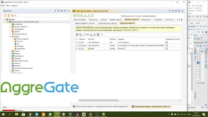Collapse the Серверы root node
The height and width of the screenshot is (117, 208).
(x=5, y=19)
